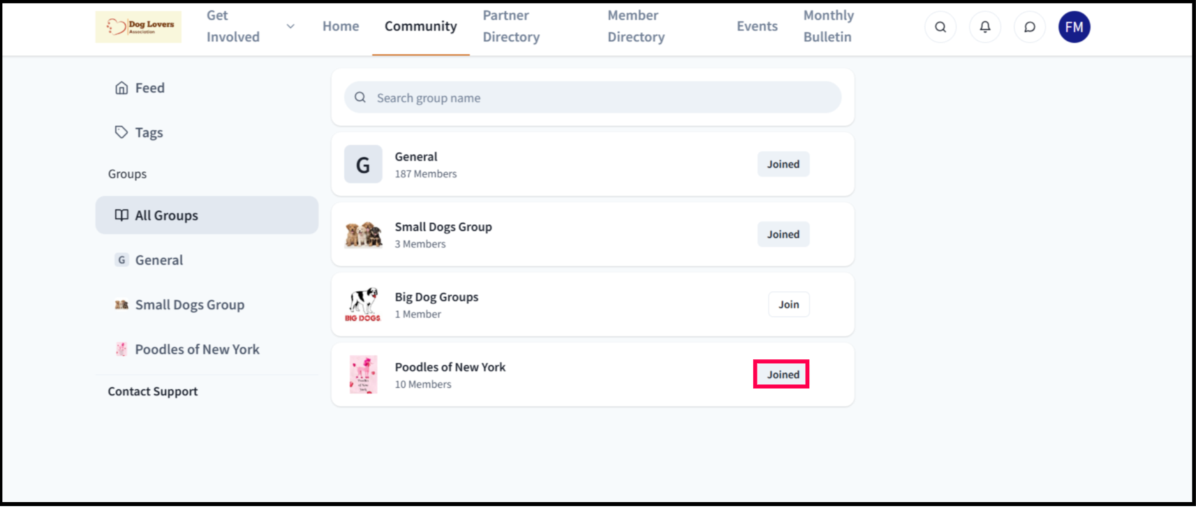
Task: Open the Get Involved menu
Action: pos(233,26)
